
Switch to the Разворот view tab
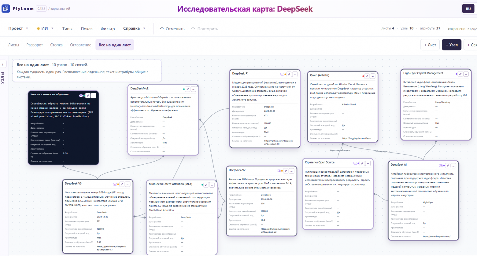(x=35, y=45)
